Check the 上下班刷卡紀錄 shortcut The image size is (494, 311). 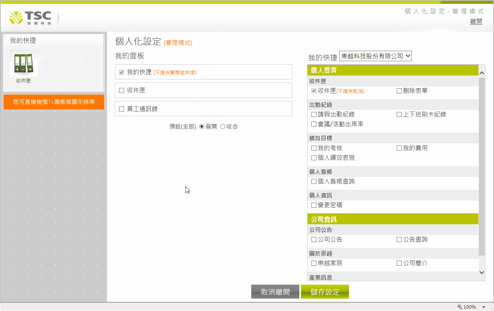399,114
